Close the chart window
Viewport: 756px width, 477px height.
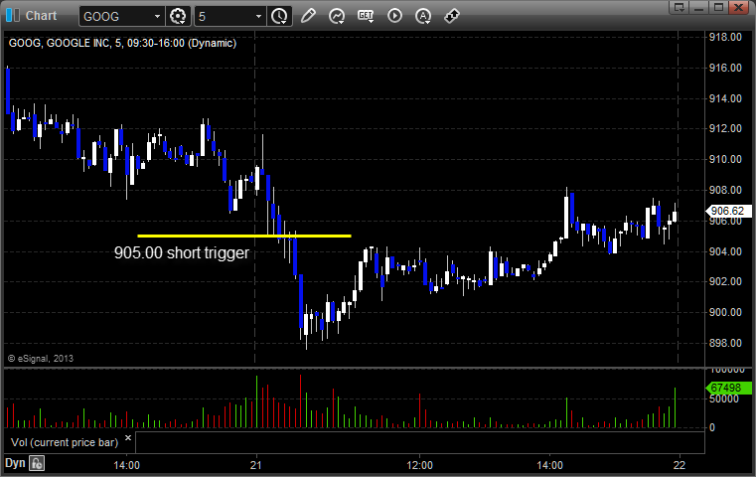738,7
